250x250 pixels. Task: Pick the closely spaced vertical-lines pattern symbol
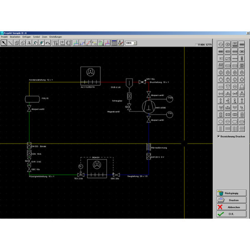tap(228, 129)
